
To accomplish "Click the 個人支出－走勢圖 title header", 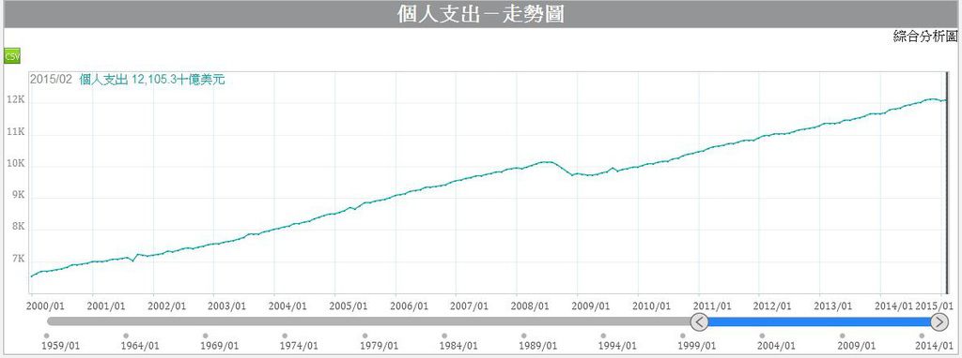I will coord(481,14).
